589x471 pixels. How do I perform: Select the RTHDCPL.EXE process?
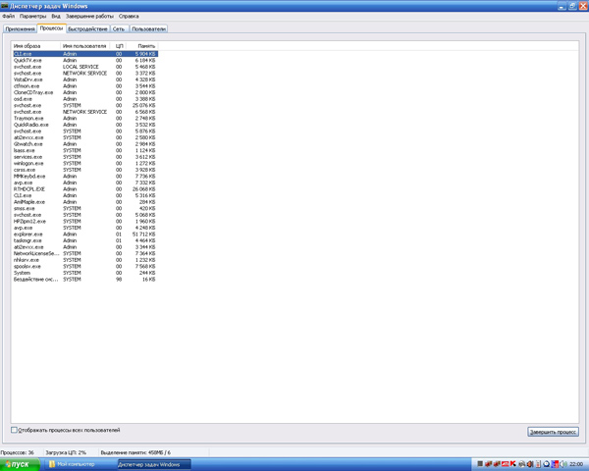[84, 189]
